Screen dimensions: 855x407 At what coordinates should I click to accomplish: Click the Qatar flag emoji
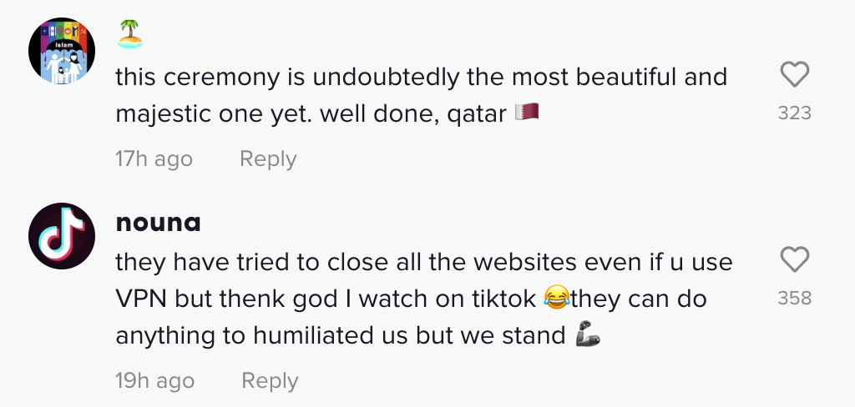(527, 111)
